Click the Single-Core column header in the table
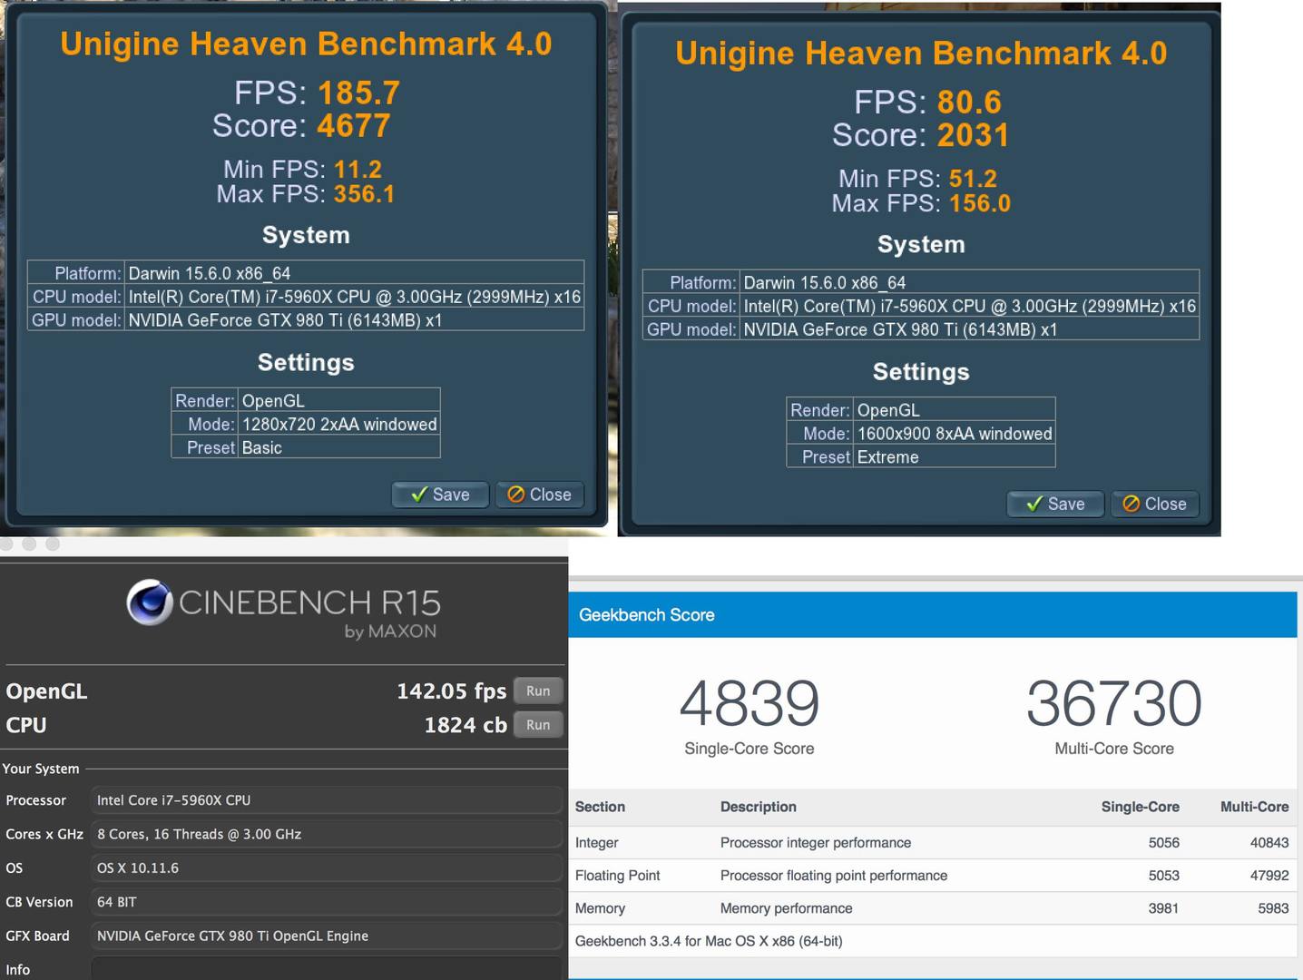The image size is (1303, 980). point(1141,807)
